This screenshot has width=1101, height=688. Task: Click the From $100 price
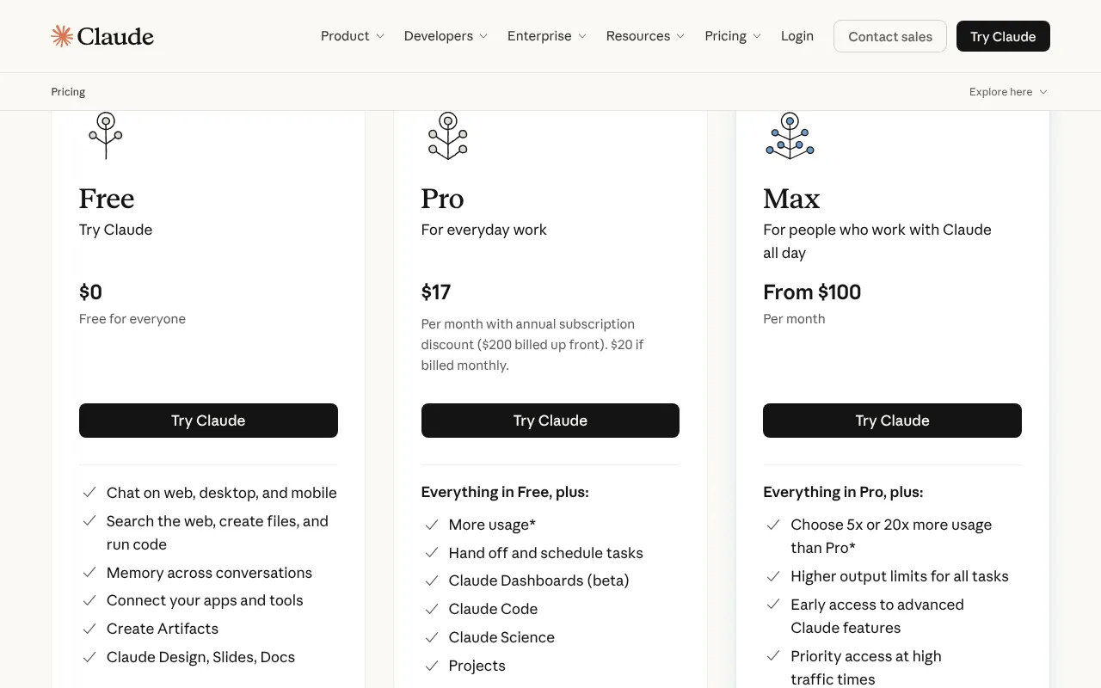pos(812,292)
